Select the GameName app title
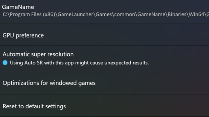The height and width of the screenshot is (117, 209). pyautogui.click(x=18, y=7)
